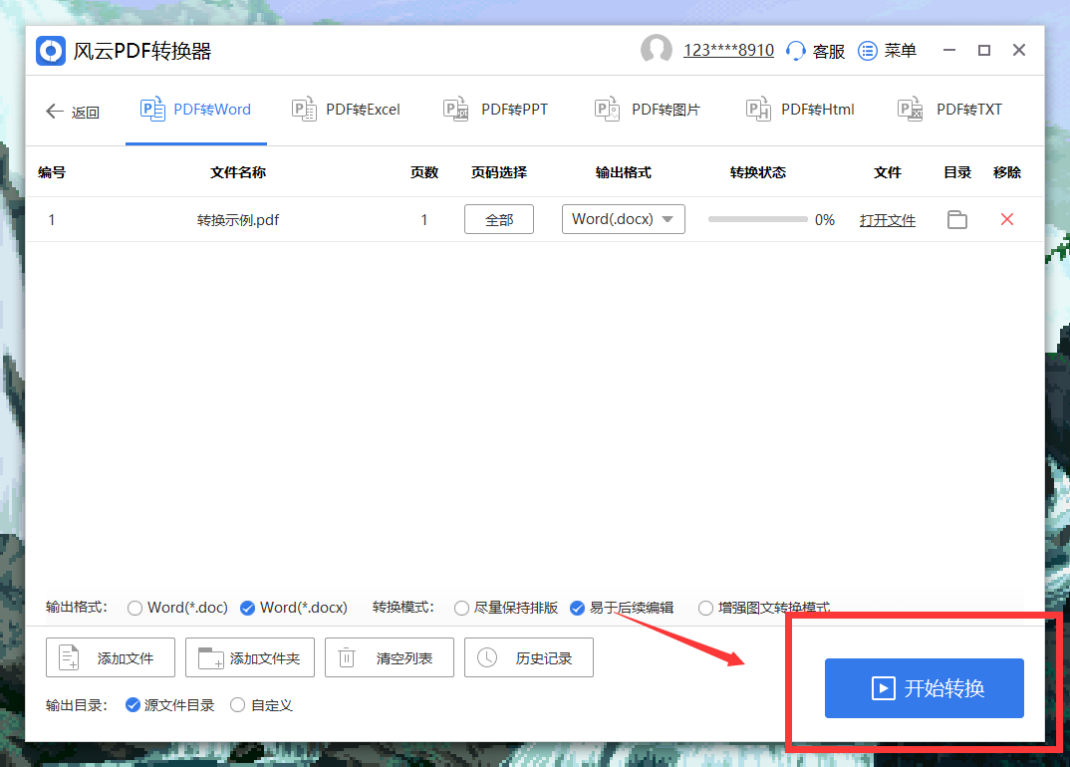Image resolution: width=1070 pixels, height=767 pixels.
Task: Open the 菜单 menu
Action: coord(887,51)
